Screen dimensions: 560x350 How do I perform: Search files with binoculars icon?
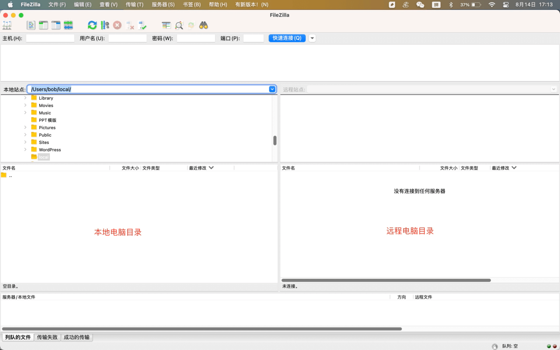coord(203,25)
